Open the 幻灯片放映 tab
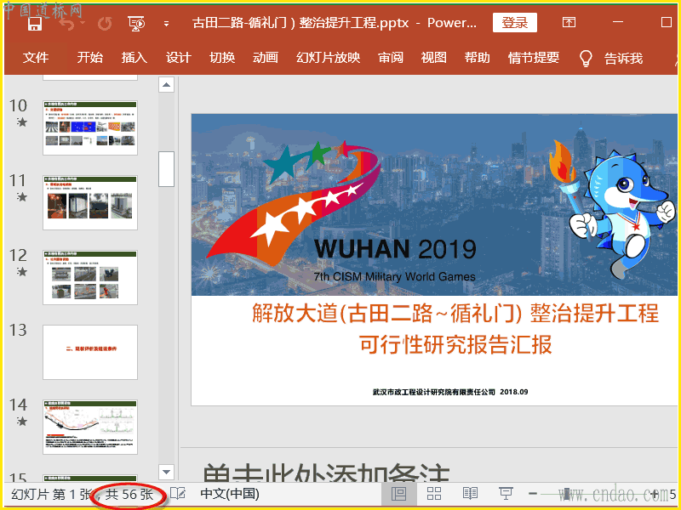 [329, 58]
